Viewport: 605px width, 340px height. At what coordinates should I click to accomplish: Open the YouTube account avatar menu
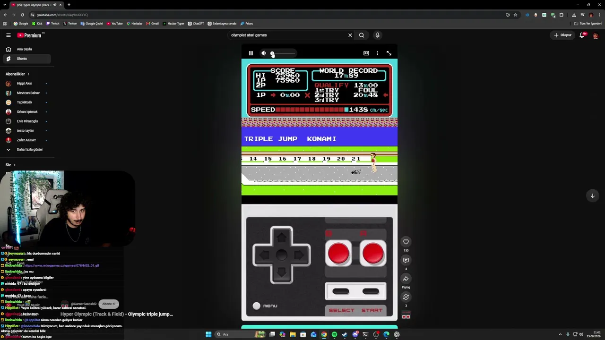[595, 35]
